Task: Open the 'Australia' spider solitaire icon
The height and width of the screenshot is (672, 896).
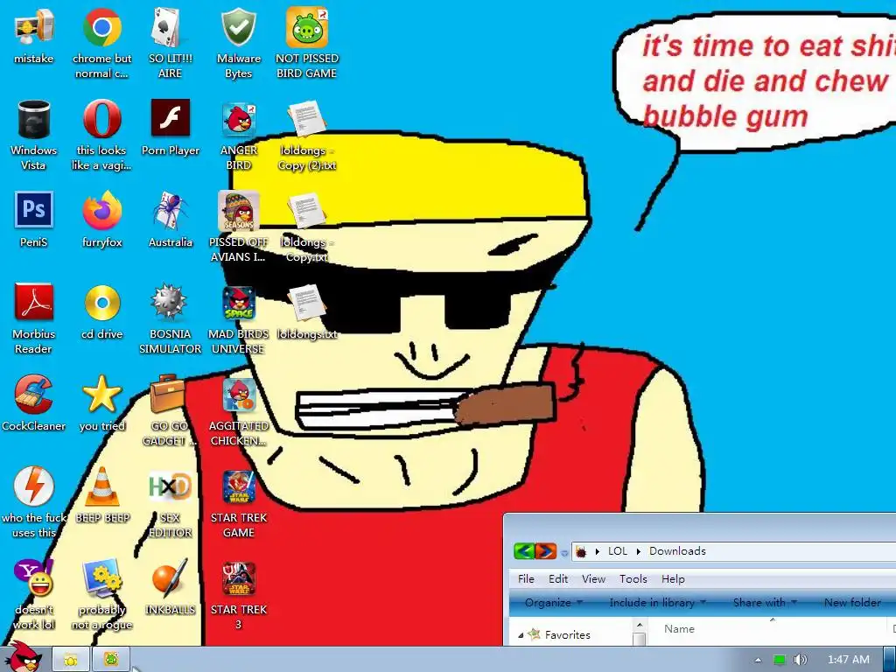Action: click(x=171, y=210)
